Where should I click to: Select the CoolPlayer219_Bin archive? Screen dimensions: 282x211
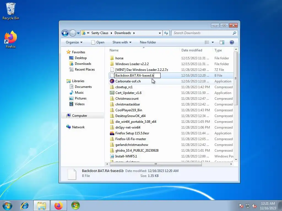(129, 110)
